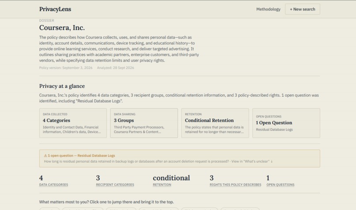Click the Policy version: September 3, 2026 text
Screen dimensions: 356x210
(66, 68)
